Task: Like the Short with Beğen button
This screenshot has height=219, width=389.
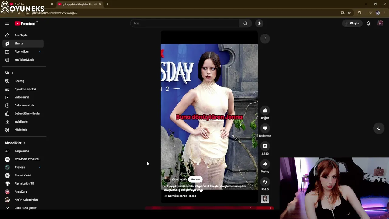Action: coord(265,110)
